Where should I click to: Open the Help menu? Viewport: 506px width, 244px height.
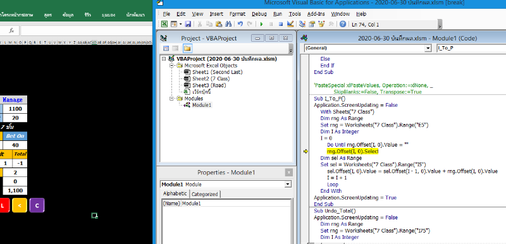click(361, 14)
